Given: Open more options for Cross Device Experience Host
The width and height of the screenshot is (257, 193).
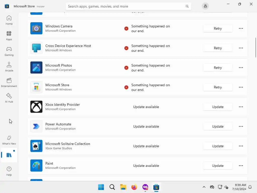Looking at the screenshot, I should coord(241,48).
